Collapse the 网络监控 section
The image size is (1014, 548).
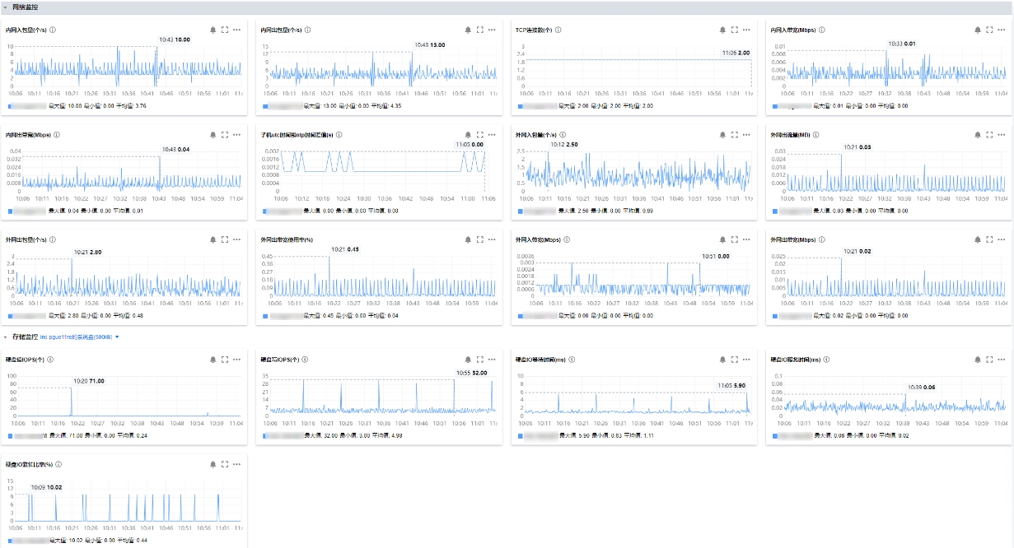(6, 7)
